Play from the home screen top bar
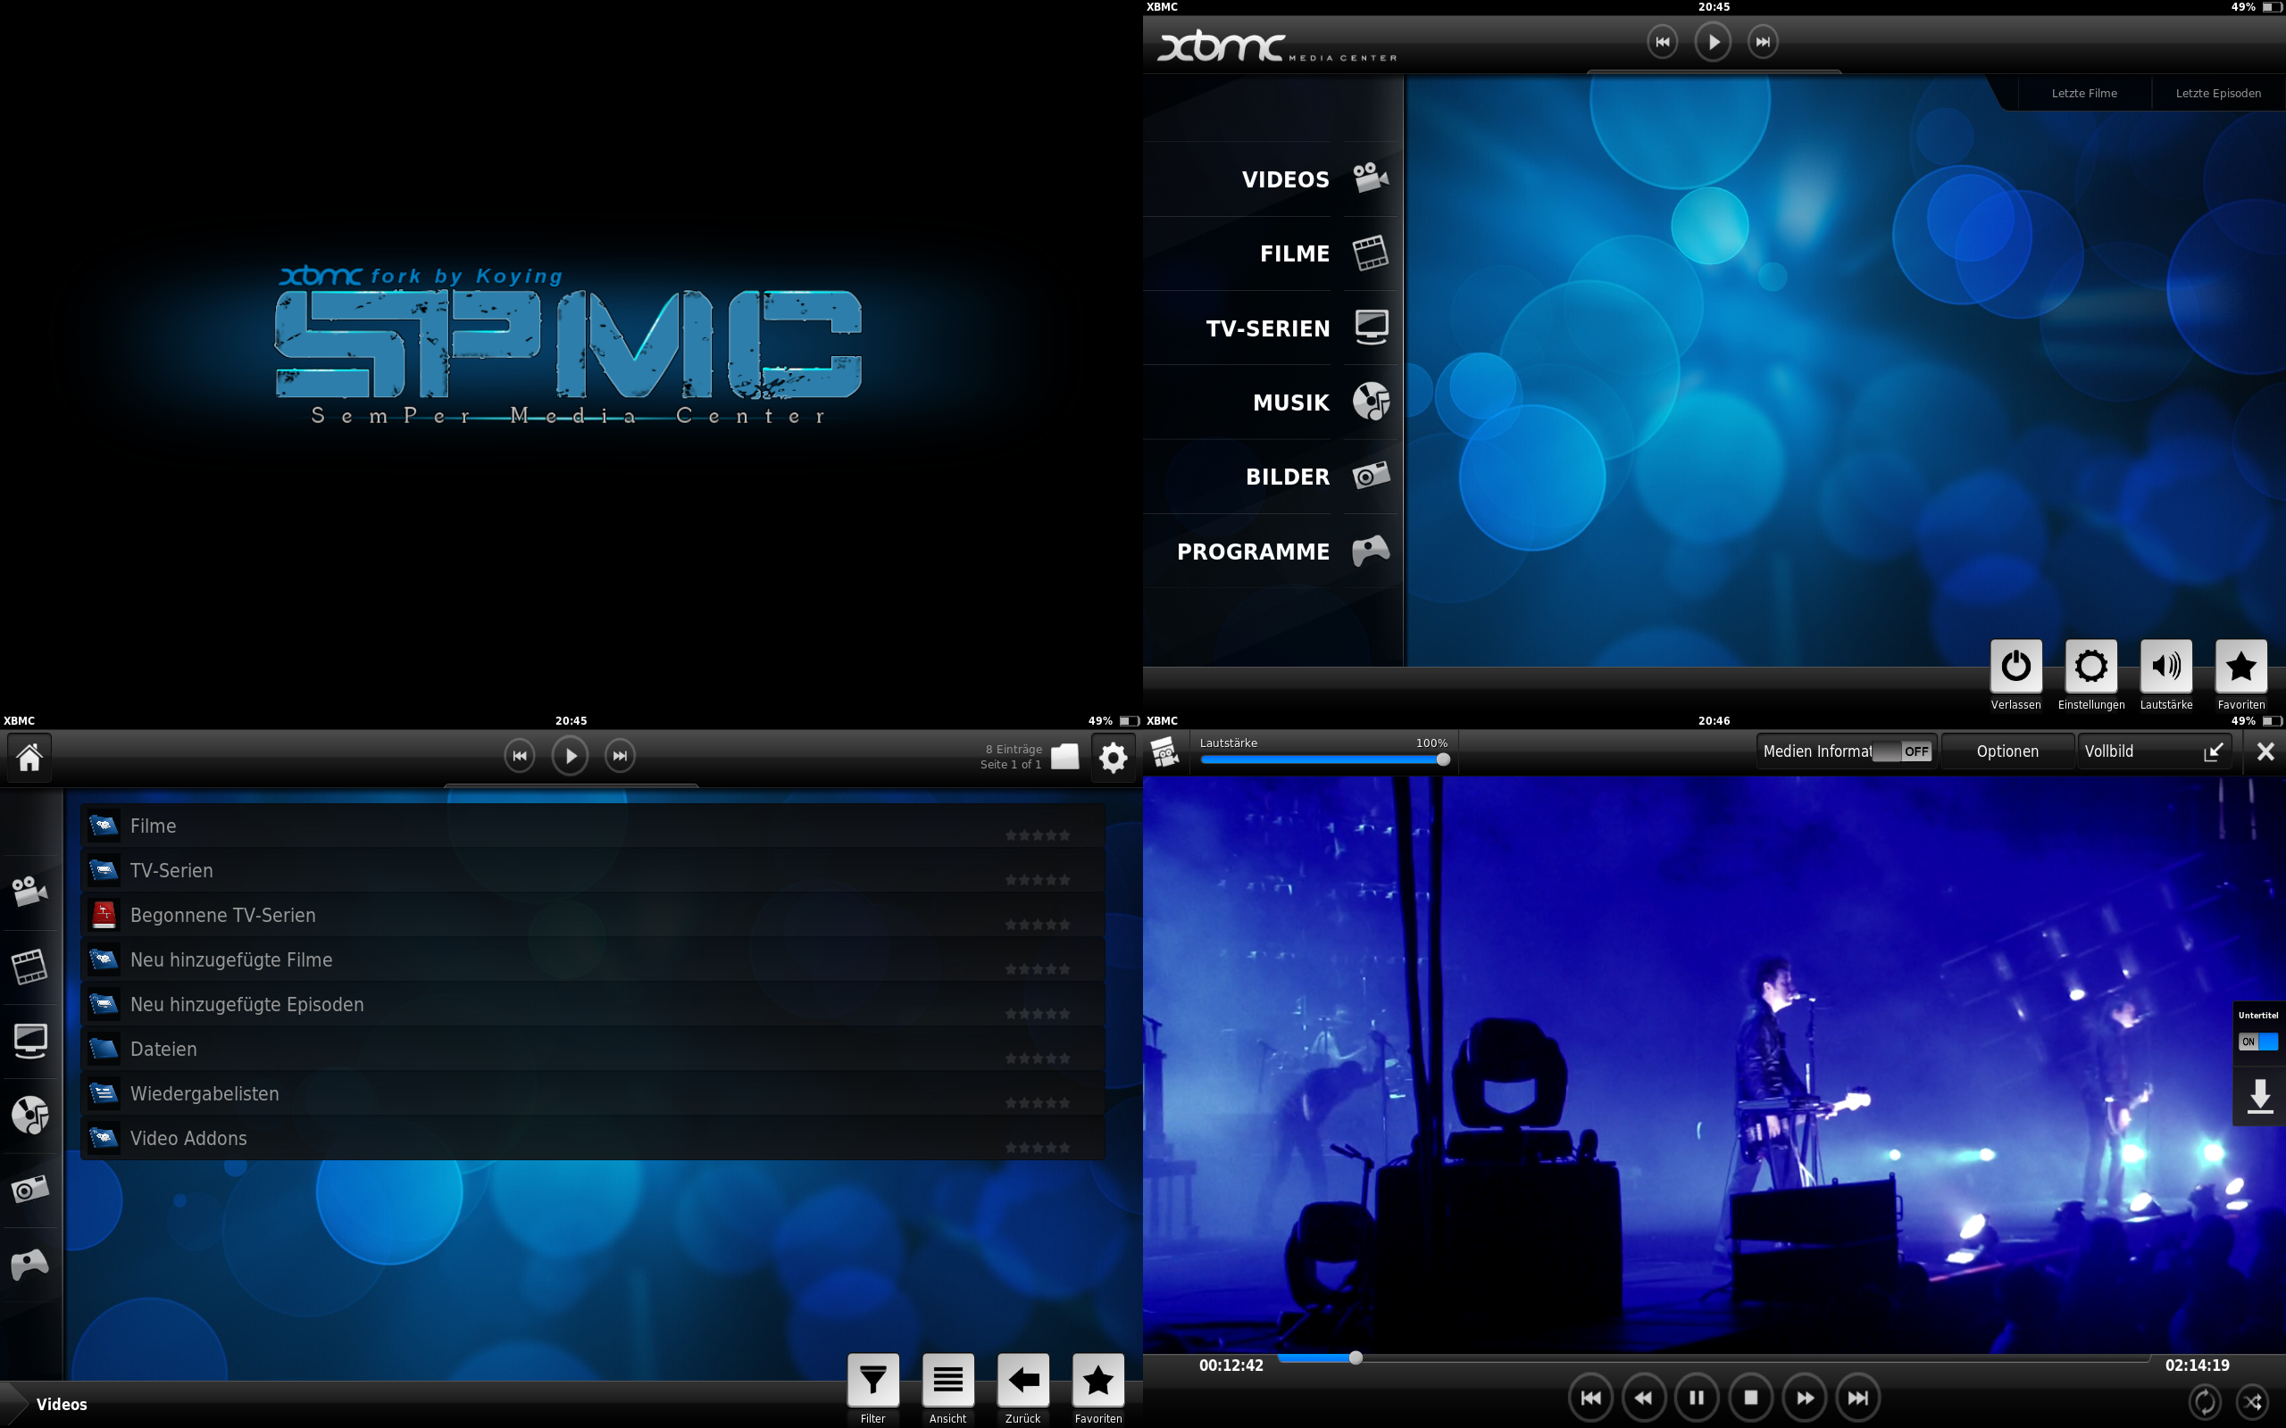This screenshot has width=2286, height=1428. click(x=1713, y=42)
